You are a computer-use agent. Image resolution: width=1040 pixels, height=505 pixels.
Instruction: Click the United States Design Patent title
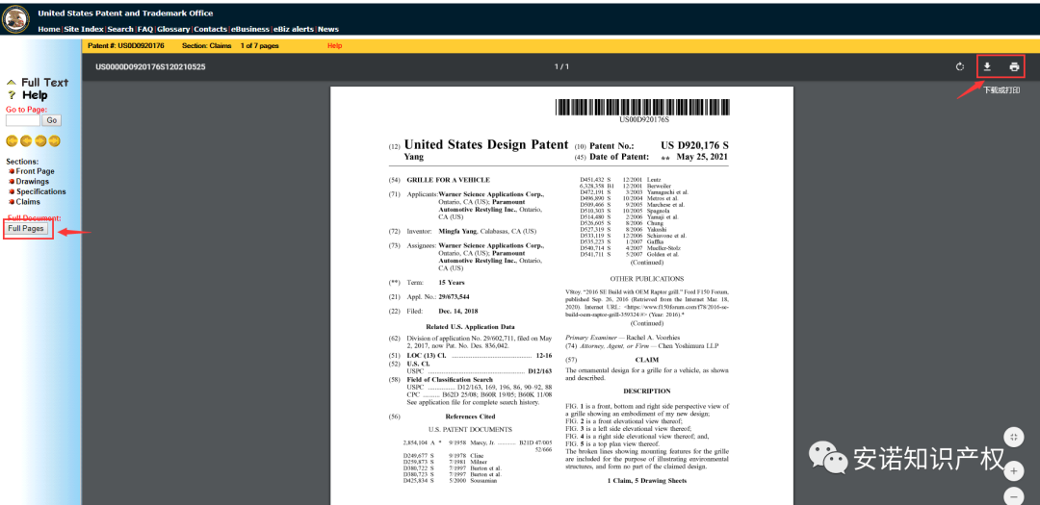[x=486, y=145]
